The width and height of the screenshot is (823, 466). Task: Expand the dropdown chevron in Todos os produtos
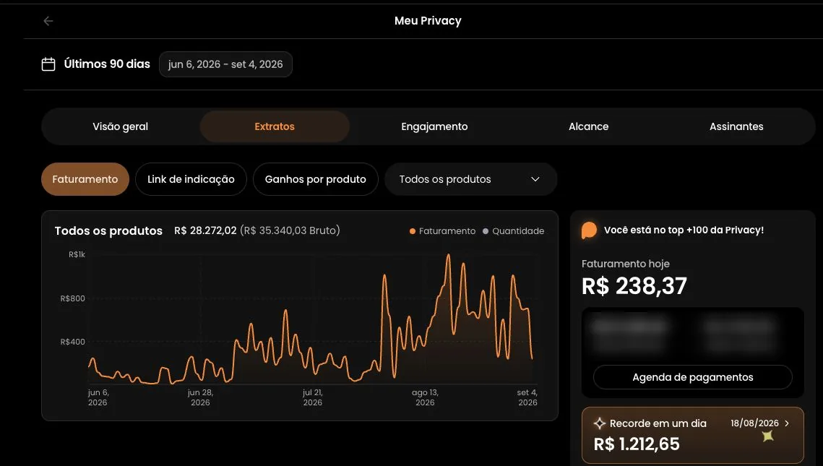535,179
